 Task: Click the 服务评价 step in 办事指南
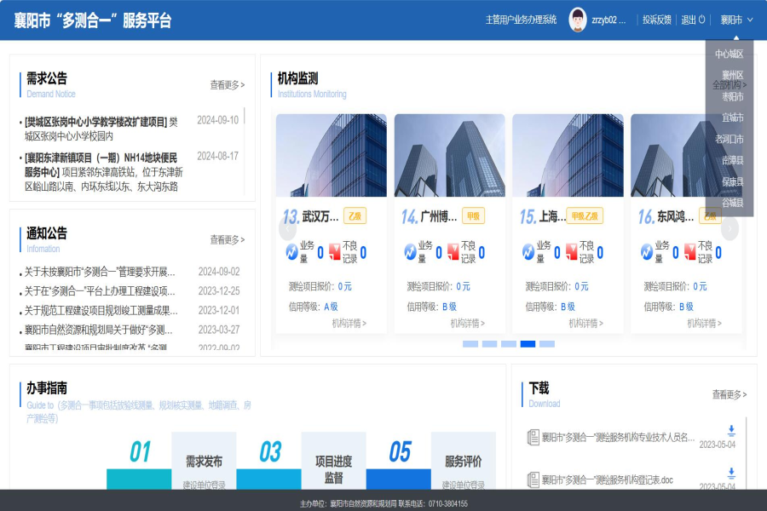pyautogui.click(x=464, y=462)
